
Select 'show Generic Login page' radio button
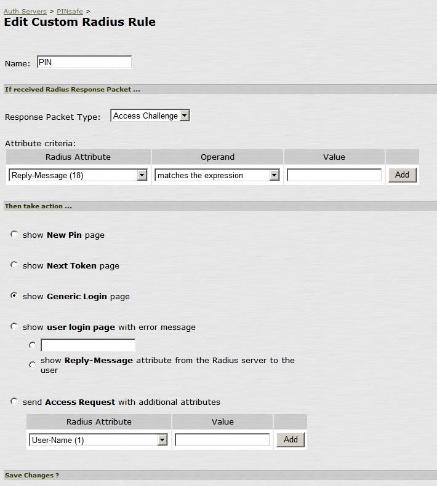coord(14,296)
